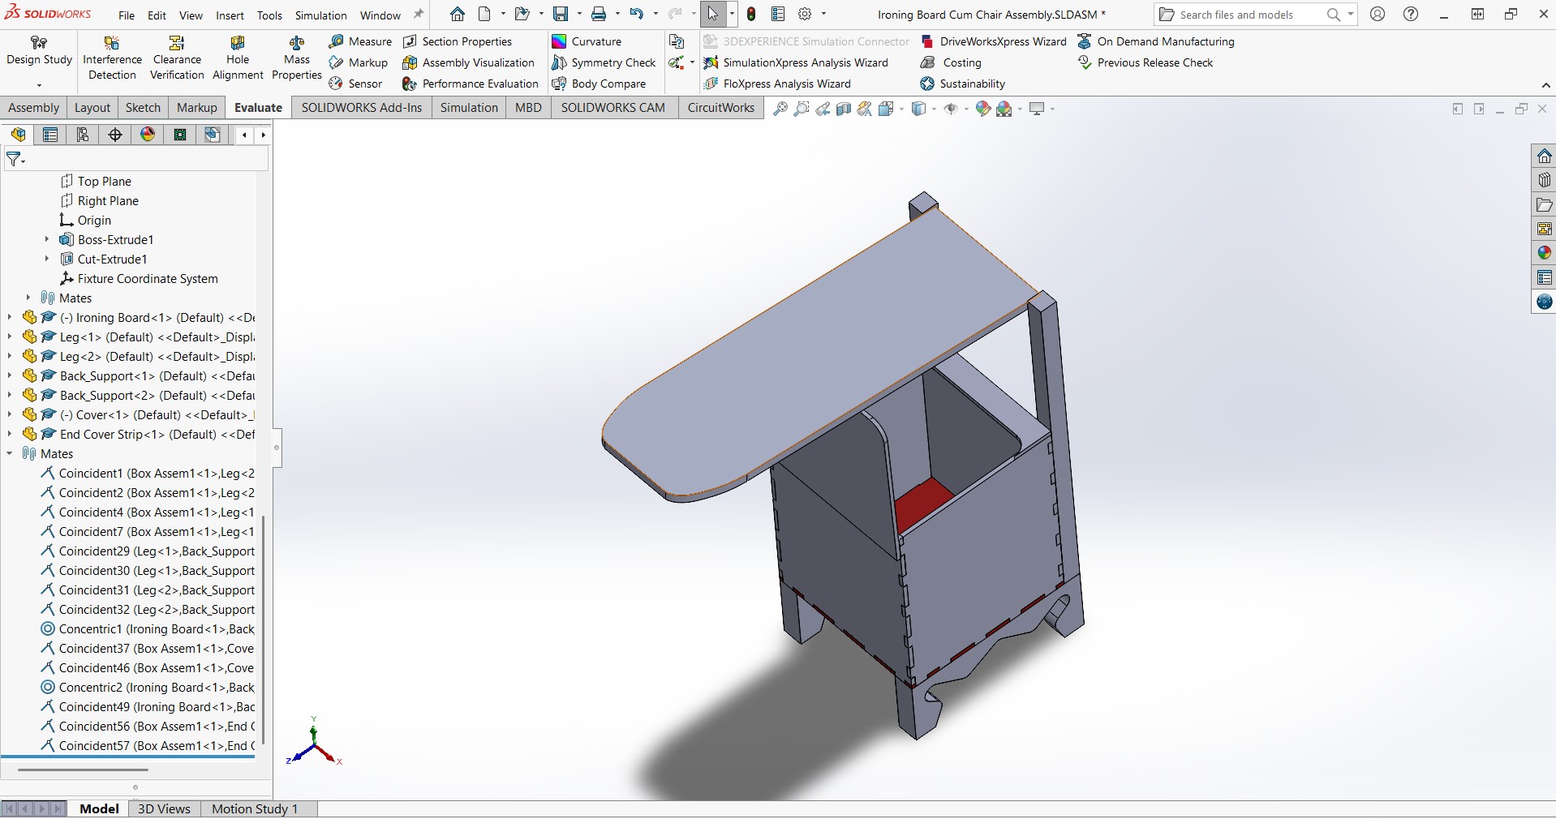Open Costing tool

[950, 62]
